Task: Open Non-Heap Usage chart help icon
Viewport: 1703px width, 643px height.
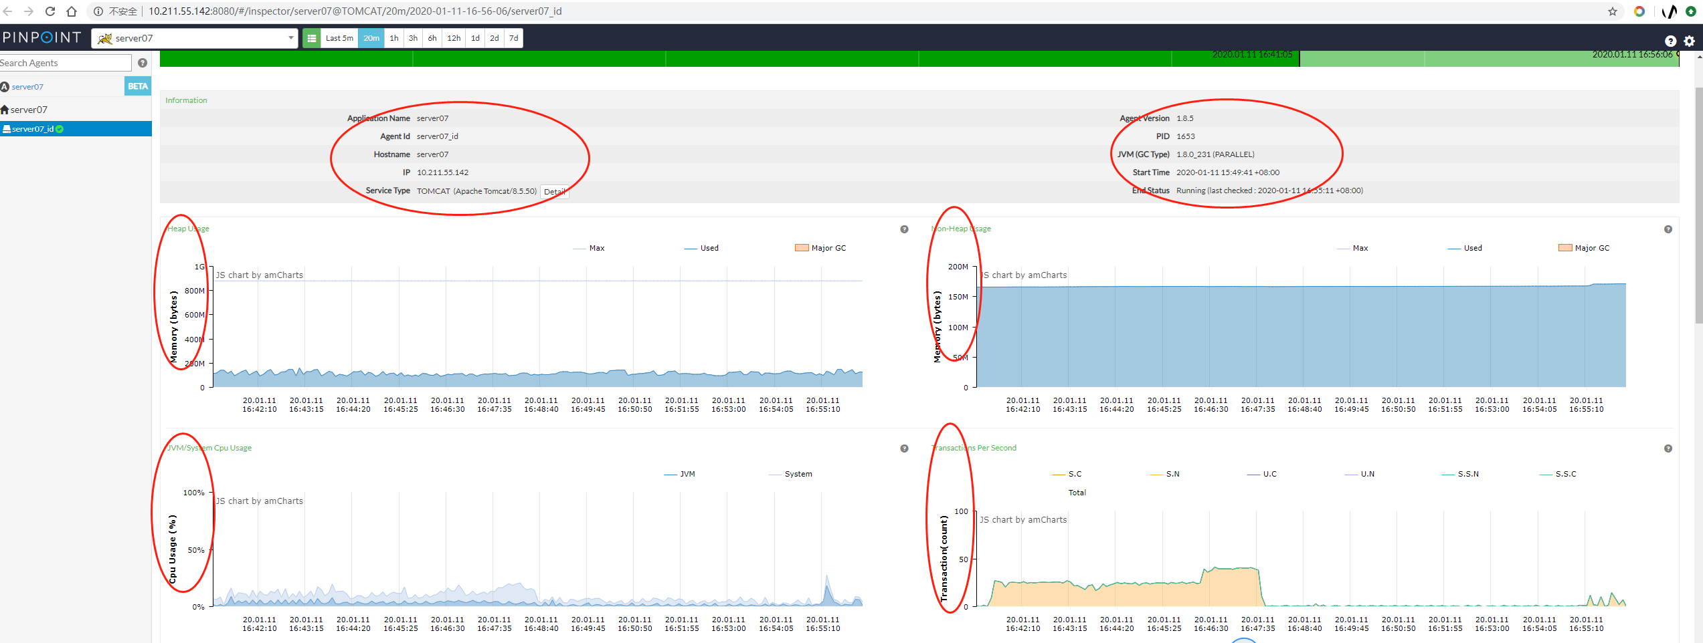Action: click(x=1668, y=229)
